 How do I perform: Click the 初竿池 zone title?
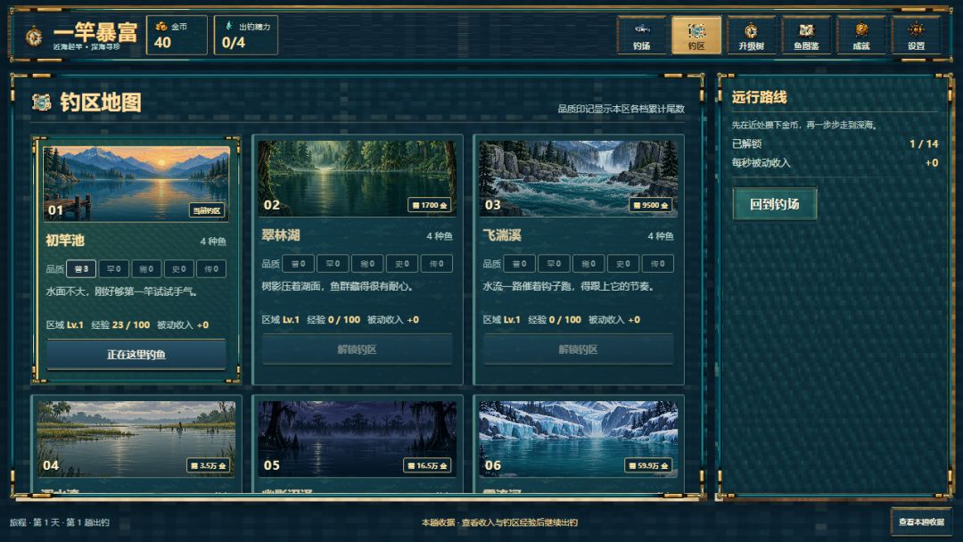coord(65,240)
